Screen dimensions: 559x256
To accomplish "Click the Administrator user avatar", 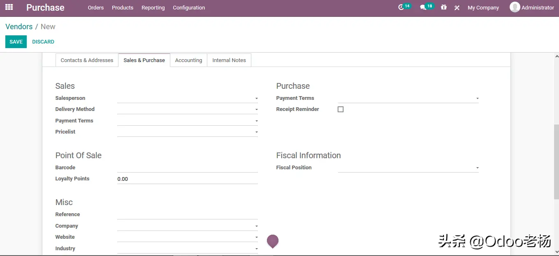I will point(515,7).
